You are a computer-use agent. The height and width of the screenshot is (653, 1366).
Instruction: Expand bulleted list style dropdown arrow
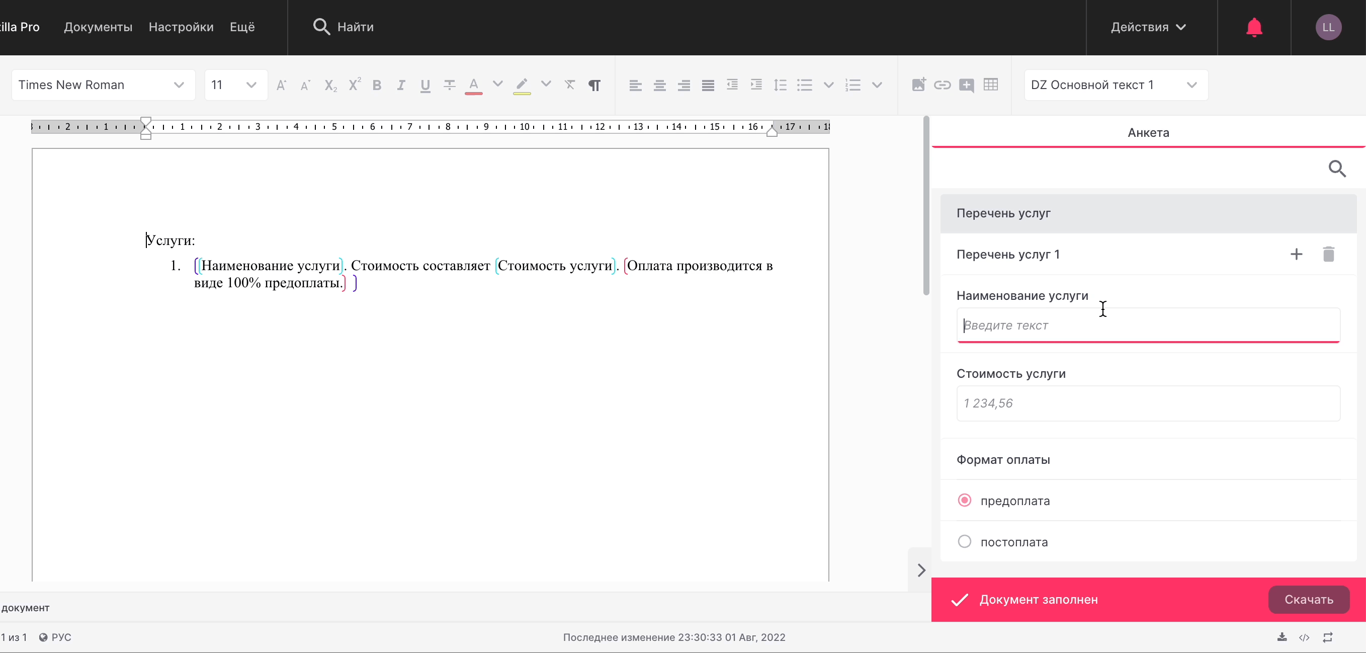pos(829,85)
